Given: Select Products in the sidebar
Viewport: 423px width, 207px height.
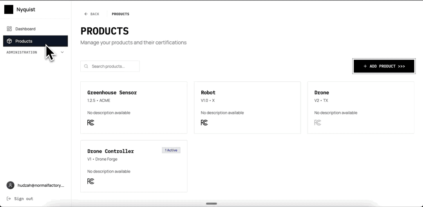Looking at the screenshot, I should [x=24, y=41].
